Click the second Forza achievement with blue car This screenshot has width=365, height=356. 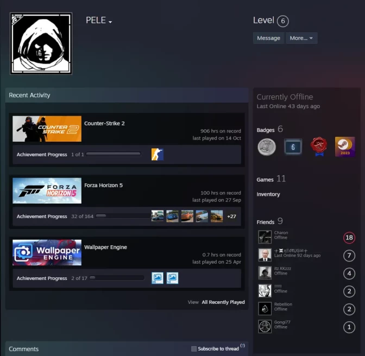pos(172,216)
